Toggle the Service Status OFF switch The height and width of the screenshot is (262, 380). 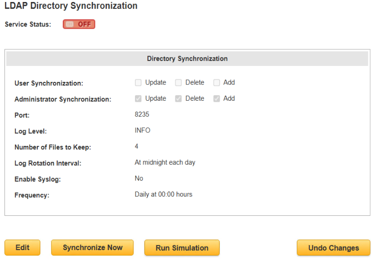point(79,24)
